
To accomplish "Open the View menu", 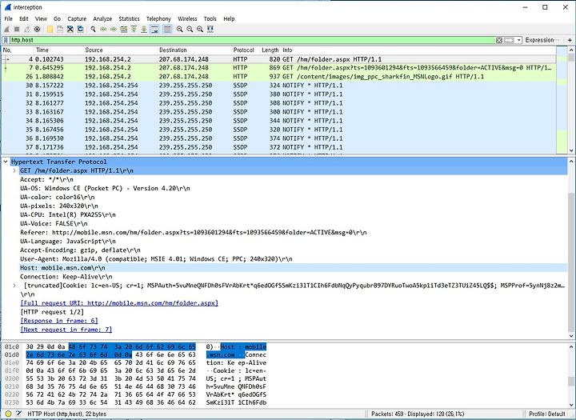I will [41, 18].
